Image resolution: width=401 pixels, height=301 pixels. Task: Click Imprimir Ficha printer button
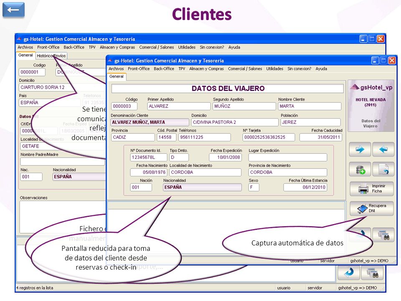pos(372,189)
